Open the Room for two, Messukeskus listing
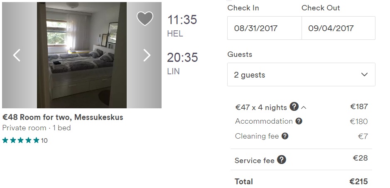 (x=63, y=117)
